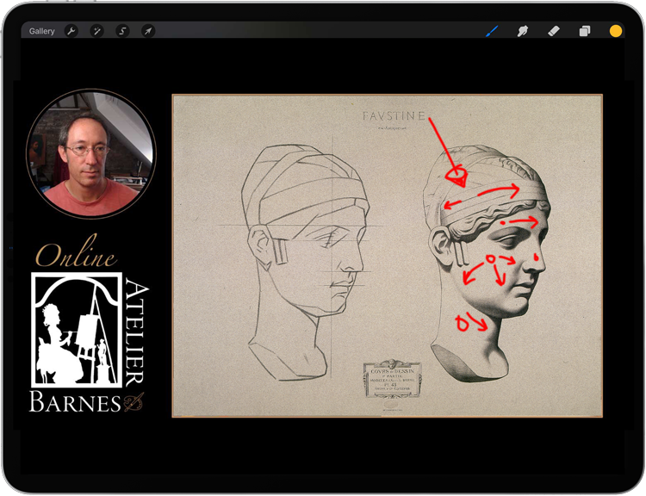Image resolution: width=646 pixels, height=496 pixels.
Task: Select the Smudge finger tool
Action: click(523, 31)
